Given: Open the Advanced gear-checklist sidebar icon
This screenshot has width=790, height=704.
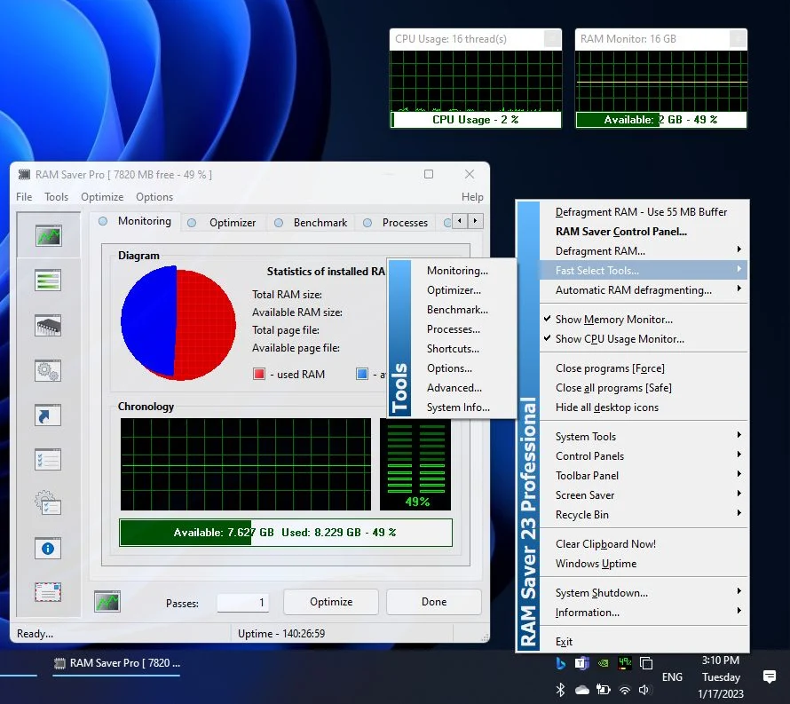Looking at the screenshot, I should [x=48, y=503].
